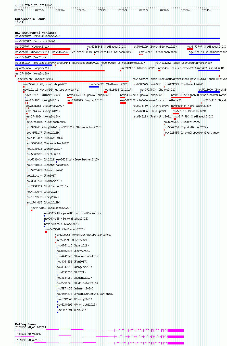227x346 pixels.
Task: Click the 87300k ruler position
Action: [x=123, y=10]
